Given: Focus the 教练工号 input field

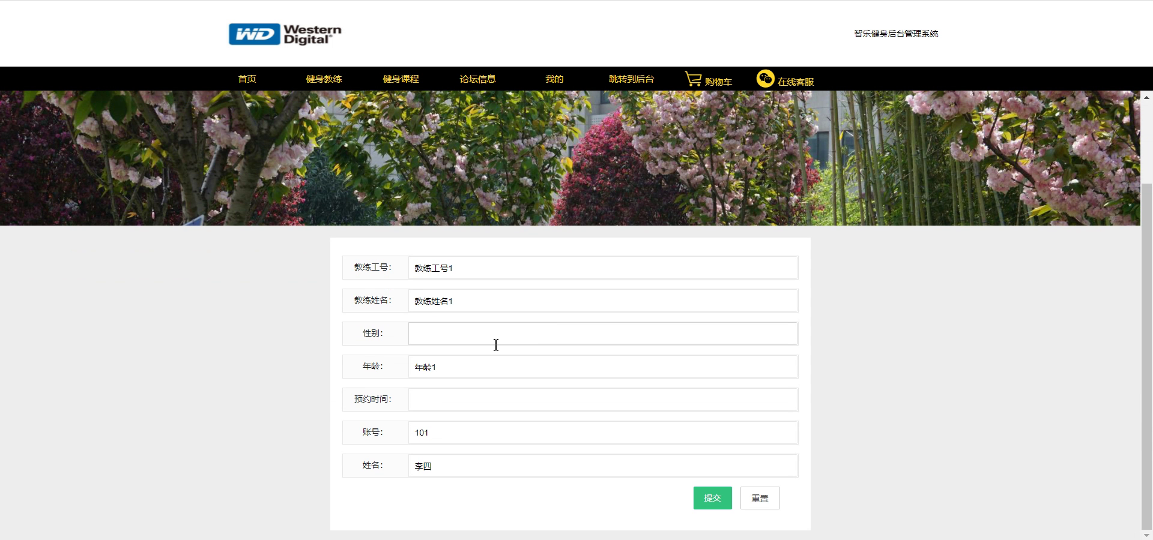Looking at the screenshot, I should [603, 268].
